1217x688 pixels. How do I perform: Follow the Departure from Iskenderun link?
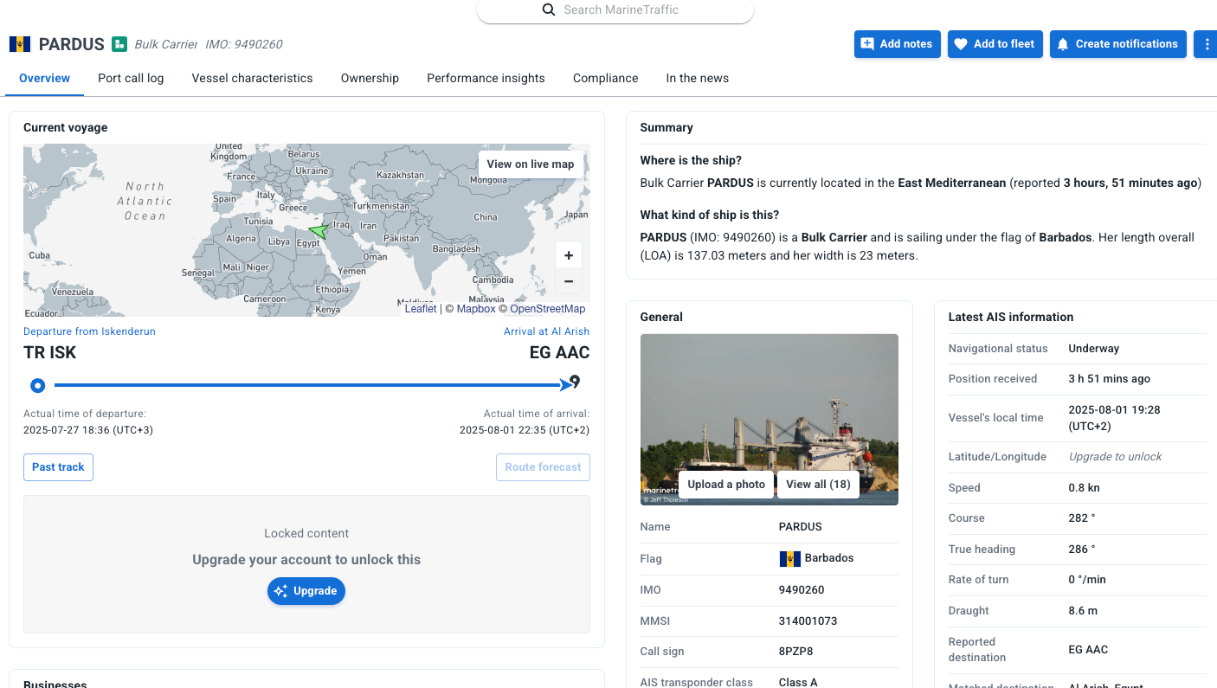click(x=89, y=331)
